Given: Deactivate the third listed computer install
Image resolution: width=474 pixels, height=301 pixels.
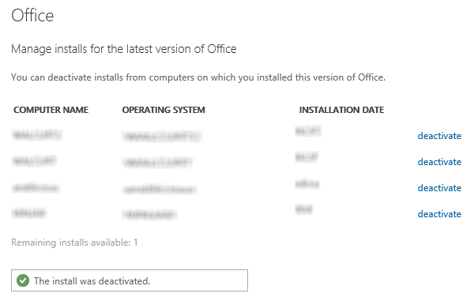Looking at the screenshot, I should 439,188.
